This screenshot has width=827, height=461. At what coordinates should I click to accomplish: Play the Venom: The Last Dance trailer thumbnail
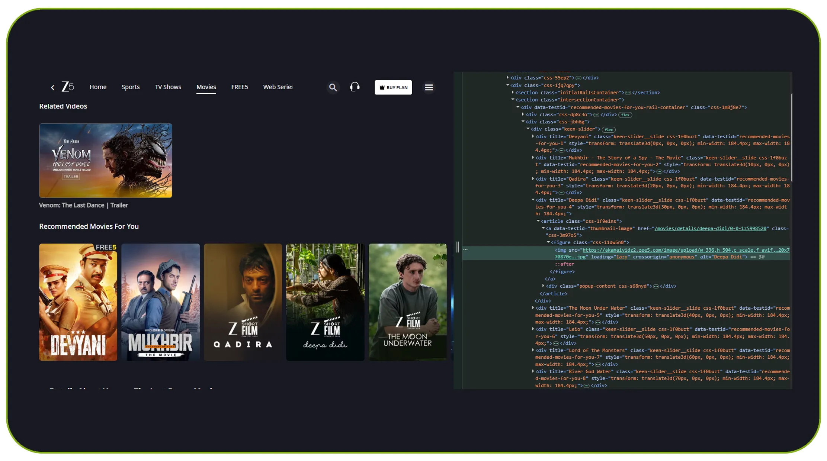click(x=106, y=161)
